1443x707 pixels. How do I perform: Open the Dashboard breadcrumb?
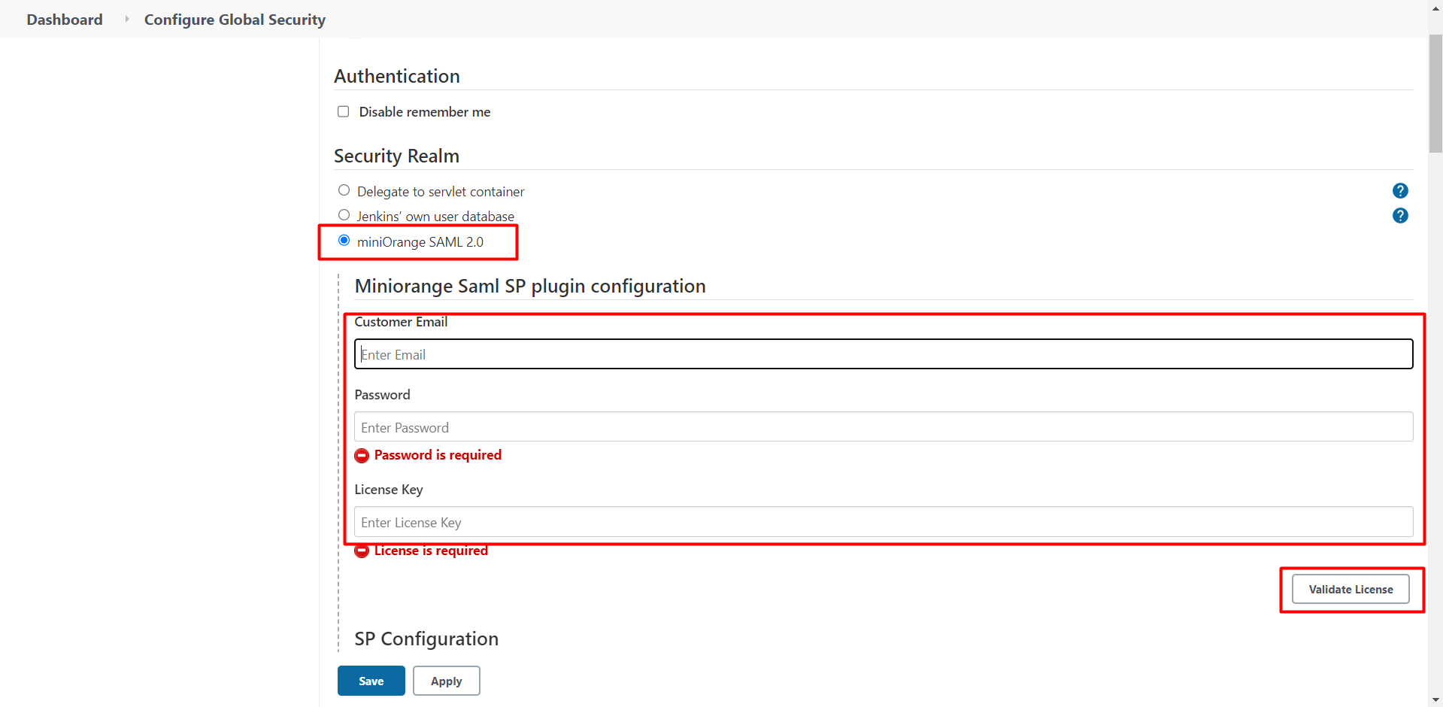[x=64, y=20]
